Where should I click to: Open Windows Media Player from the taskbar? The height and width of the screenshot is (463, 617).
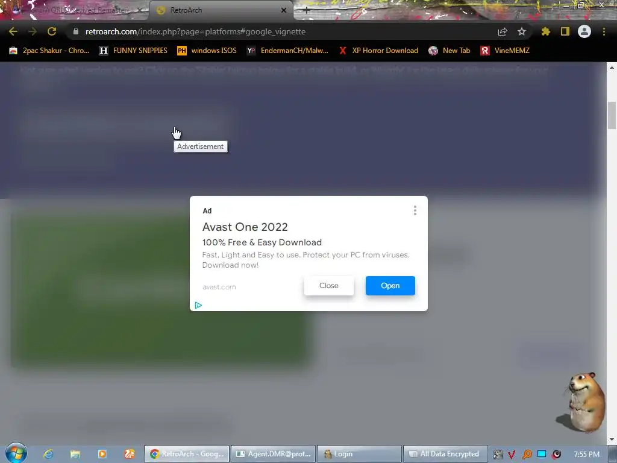[102, 454]
